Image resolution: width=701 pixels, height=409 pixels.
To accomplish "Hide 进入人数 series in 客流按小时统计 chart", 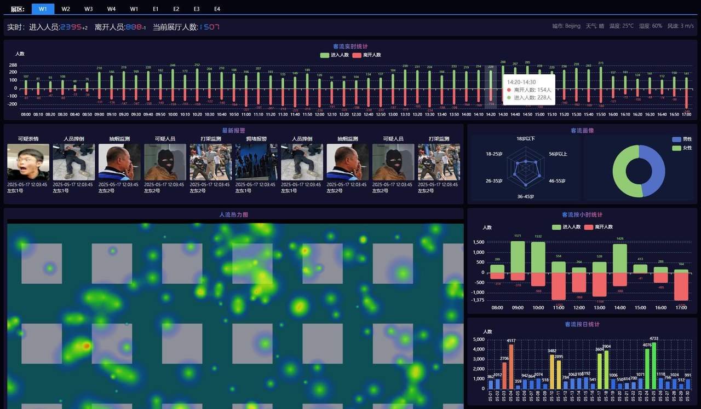I will click(566, 227).
